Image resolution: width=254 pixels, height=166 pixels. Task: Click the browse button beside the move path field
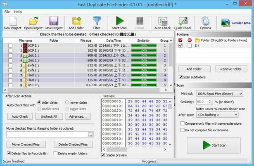coord(90,135)
